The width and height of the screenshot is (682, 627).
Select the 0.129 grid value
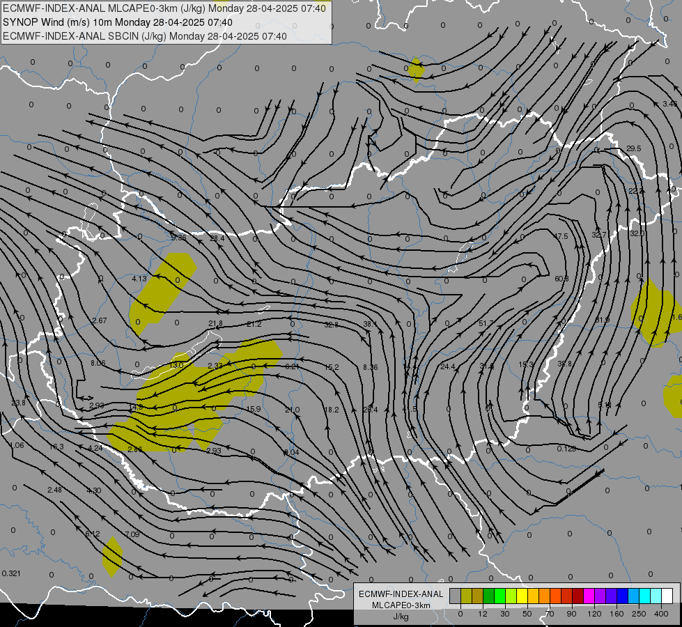[567, 449]
